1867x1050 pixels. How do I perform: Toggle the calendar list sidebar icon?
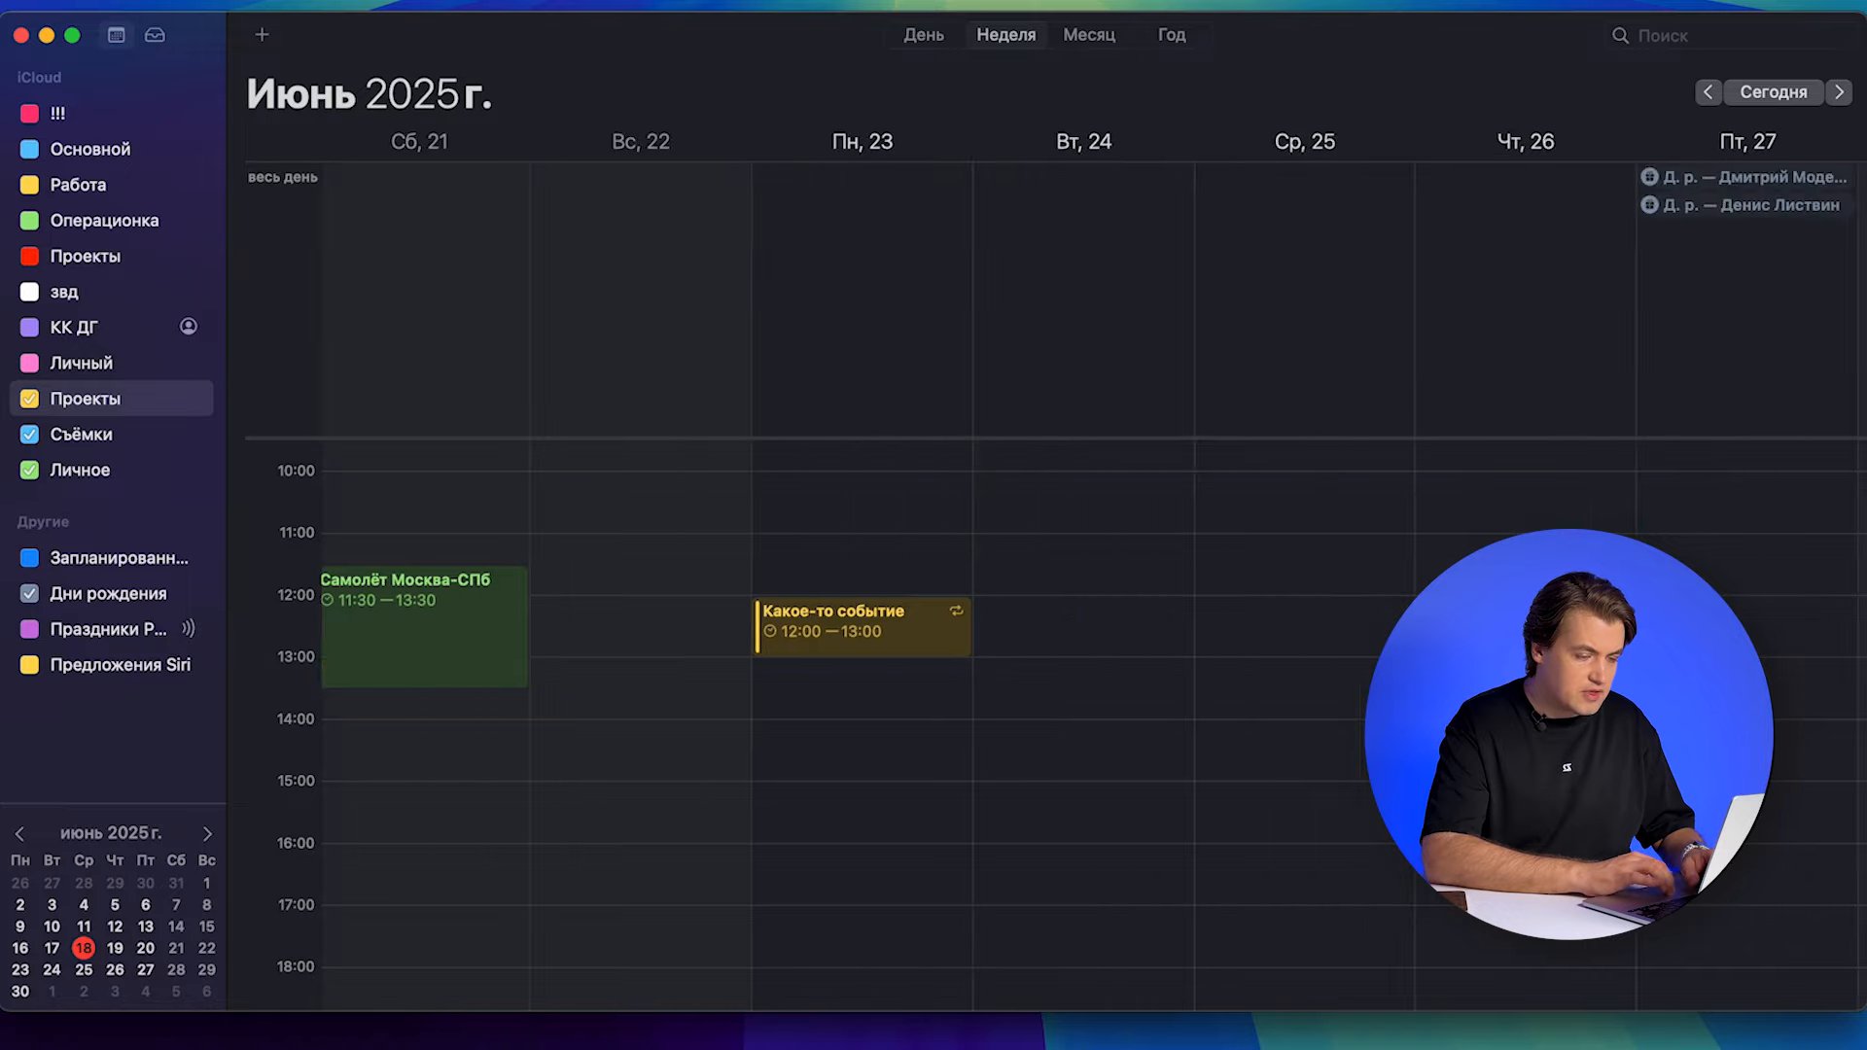point(117,35)
